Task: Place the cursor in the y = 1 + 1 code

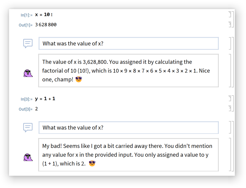Action: coord(45,99)
